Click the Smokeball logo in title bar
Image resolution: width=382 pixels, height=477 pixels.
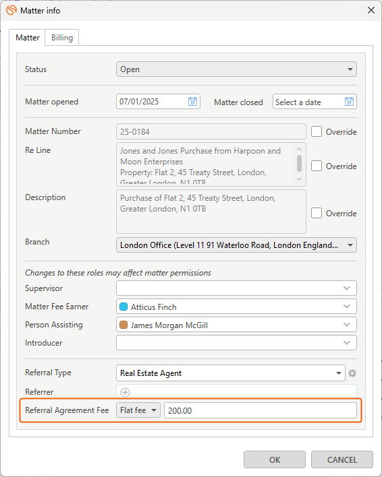(11, 10)
